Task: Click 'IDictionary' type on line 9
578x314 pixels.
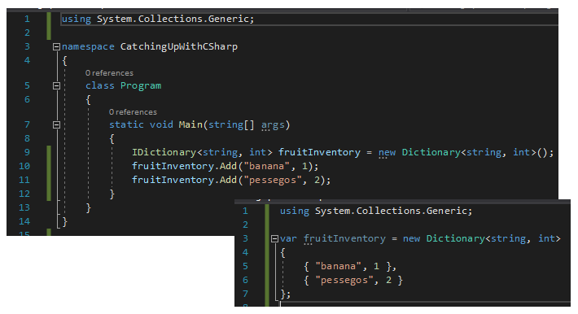Action: point(164,152)
